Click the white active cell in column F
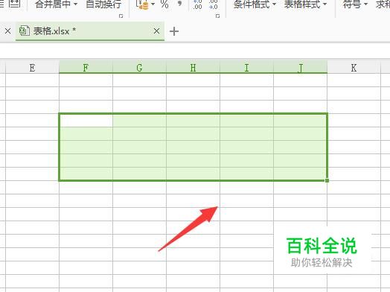390x292 pixels. pyautogui.click(x=86, y=120)
